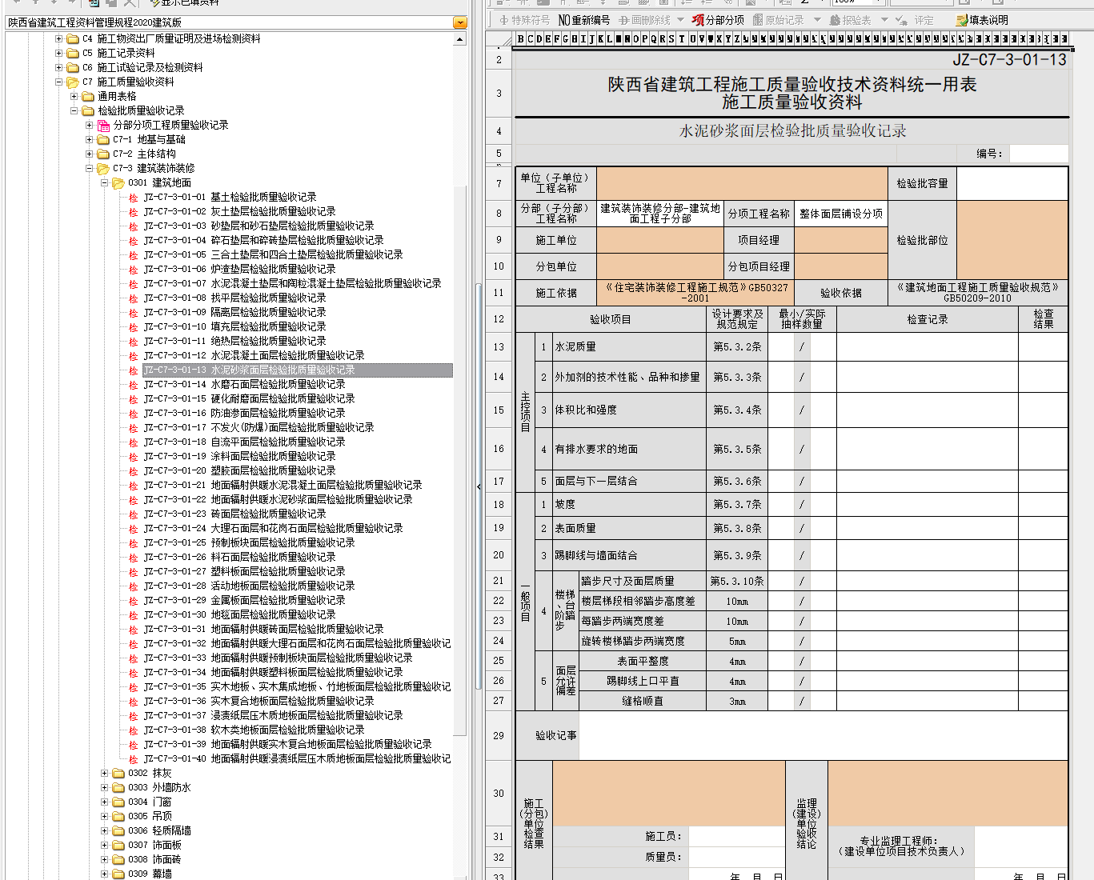Select JZ-C7-3-01-19 涂料面层 record
The width and height of the screenshot is (1094, 880).
point(239,456)
